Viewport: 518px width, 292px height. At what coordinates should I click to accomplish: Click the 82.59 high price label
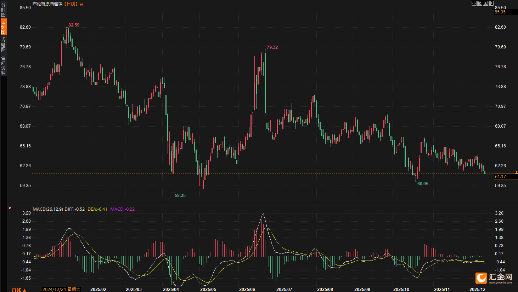(74, 25)
